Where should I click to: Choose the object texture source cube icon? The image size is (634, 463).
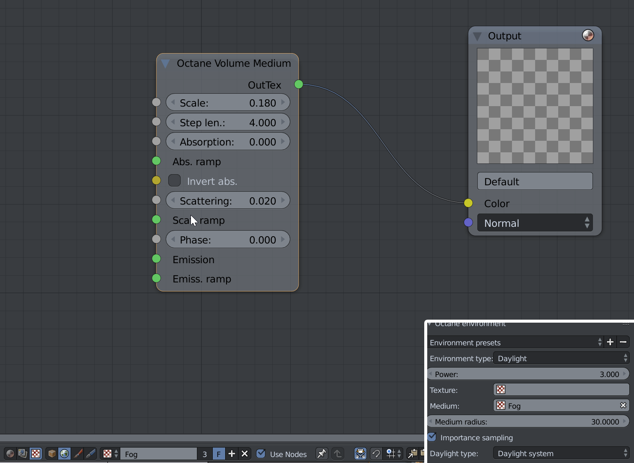coord(52,454)
